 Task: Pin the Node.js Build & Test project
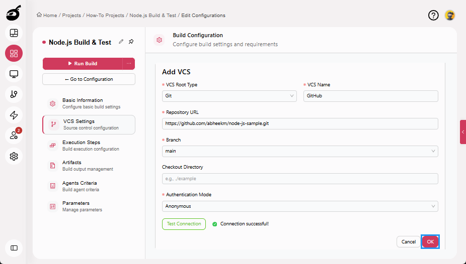pyautogui.click(x=131, y=42)
